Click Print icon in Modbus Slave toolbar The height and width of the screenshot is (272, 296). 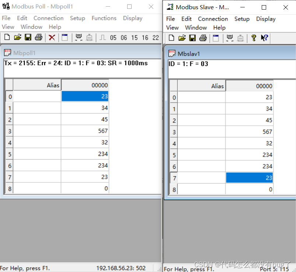pyautogui.click(x=203, y=38)
